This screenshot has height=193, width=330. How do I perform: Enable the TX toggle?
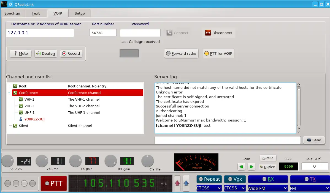coord(310,179)
